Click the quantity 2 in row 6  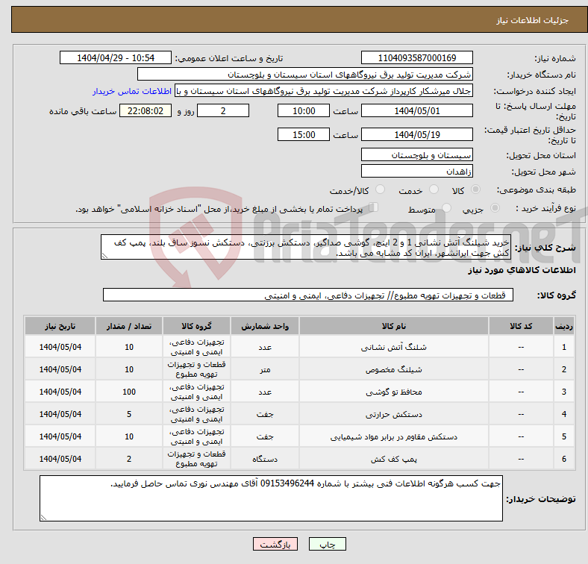129,459
